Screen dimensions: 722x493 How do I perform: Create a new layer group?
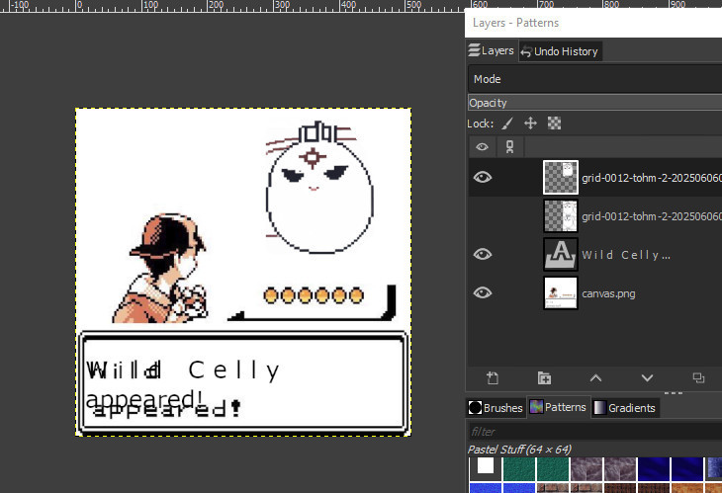tap(544, 378)
